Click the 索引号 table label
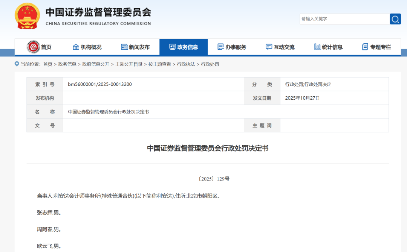The height and width of the screenshot is (252, 407). point(45,84)
